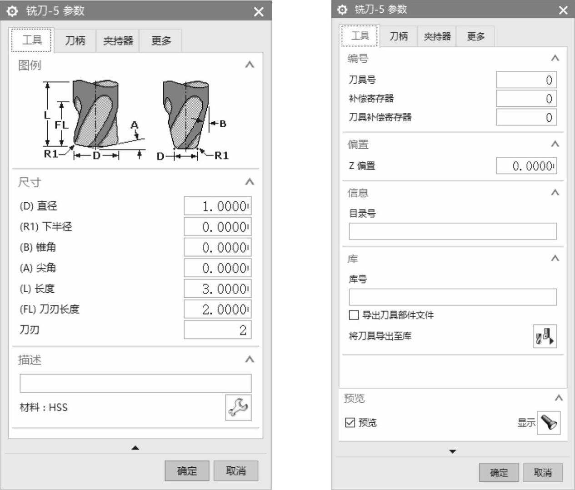Tick the 导出刀具部件文件 checkbox

[354, 315]
